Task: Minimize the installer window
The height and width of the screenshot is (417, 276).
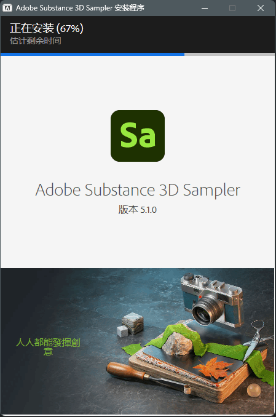Action: click(x=205, y=8)
